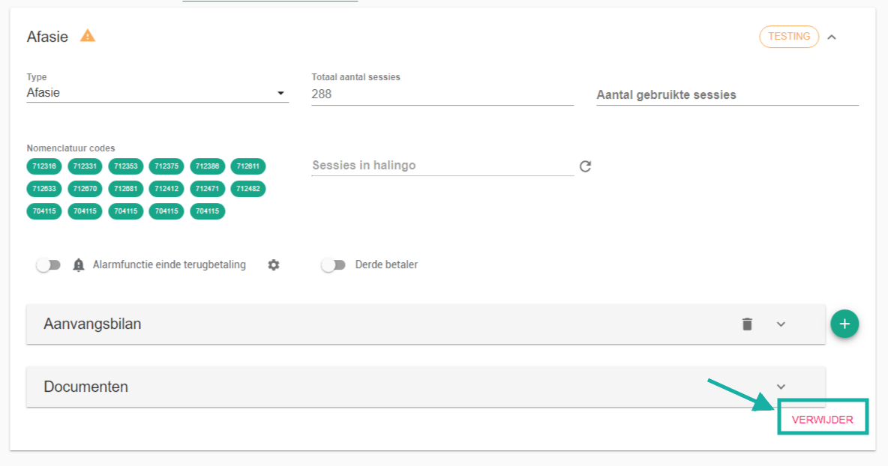
Task: Click the Aanvangsbilan panel header
Action: click(300, 324)
